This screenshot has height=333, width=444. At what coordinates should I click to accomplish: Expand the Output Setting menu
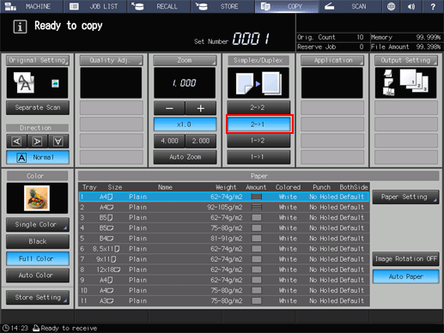406,60
